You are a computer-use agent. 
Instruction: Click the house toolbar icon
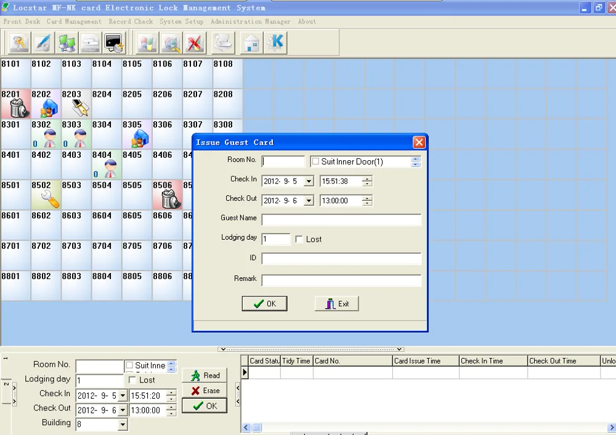(251, 43)
